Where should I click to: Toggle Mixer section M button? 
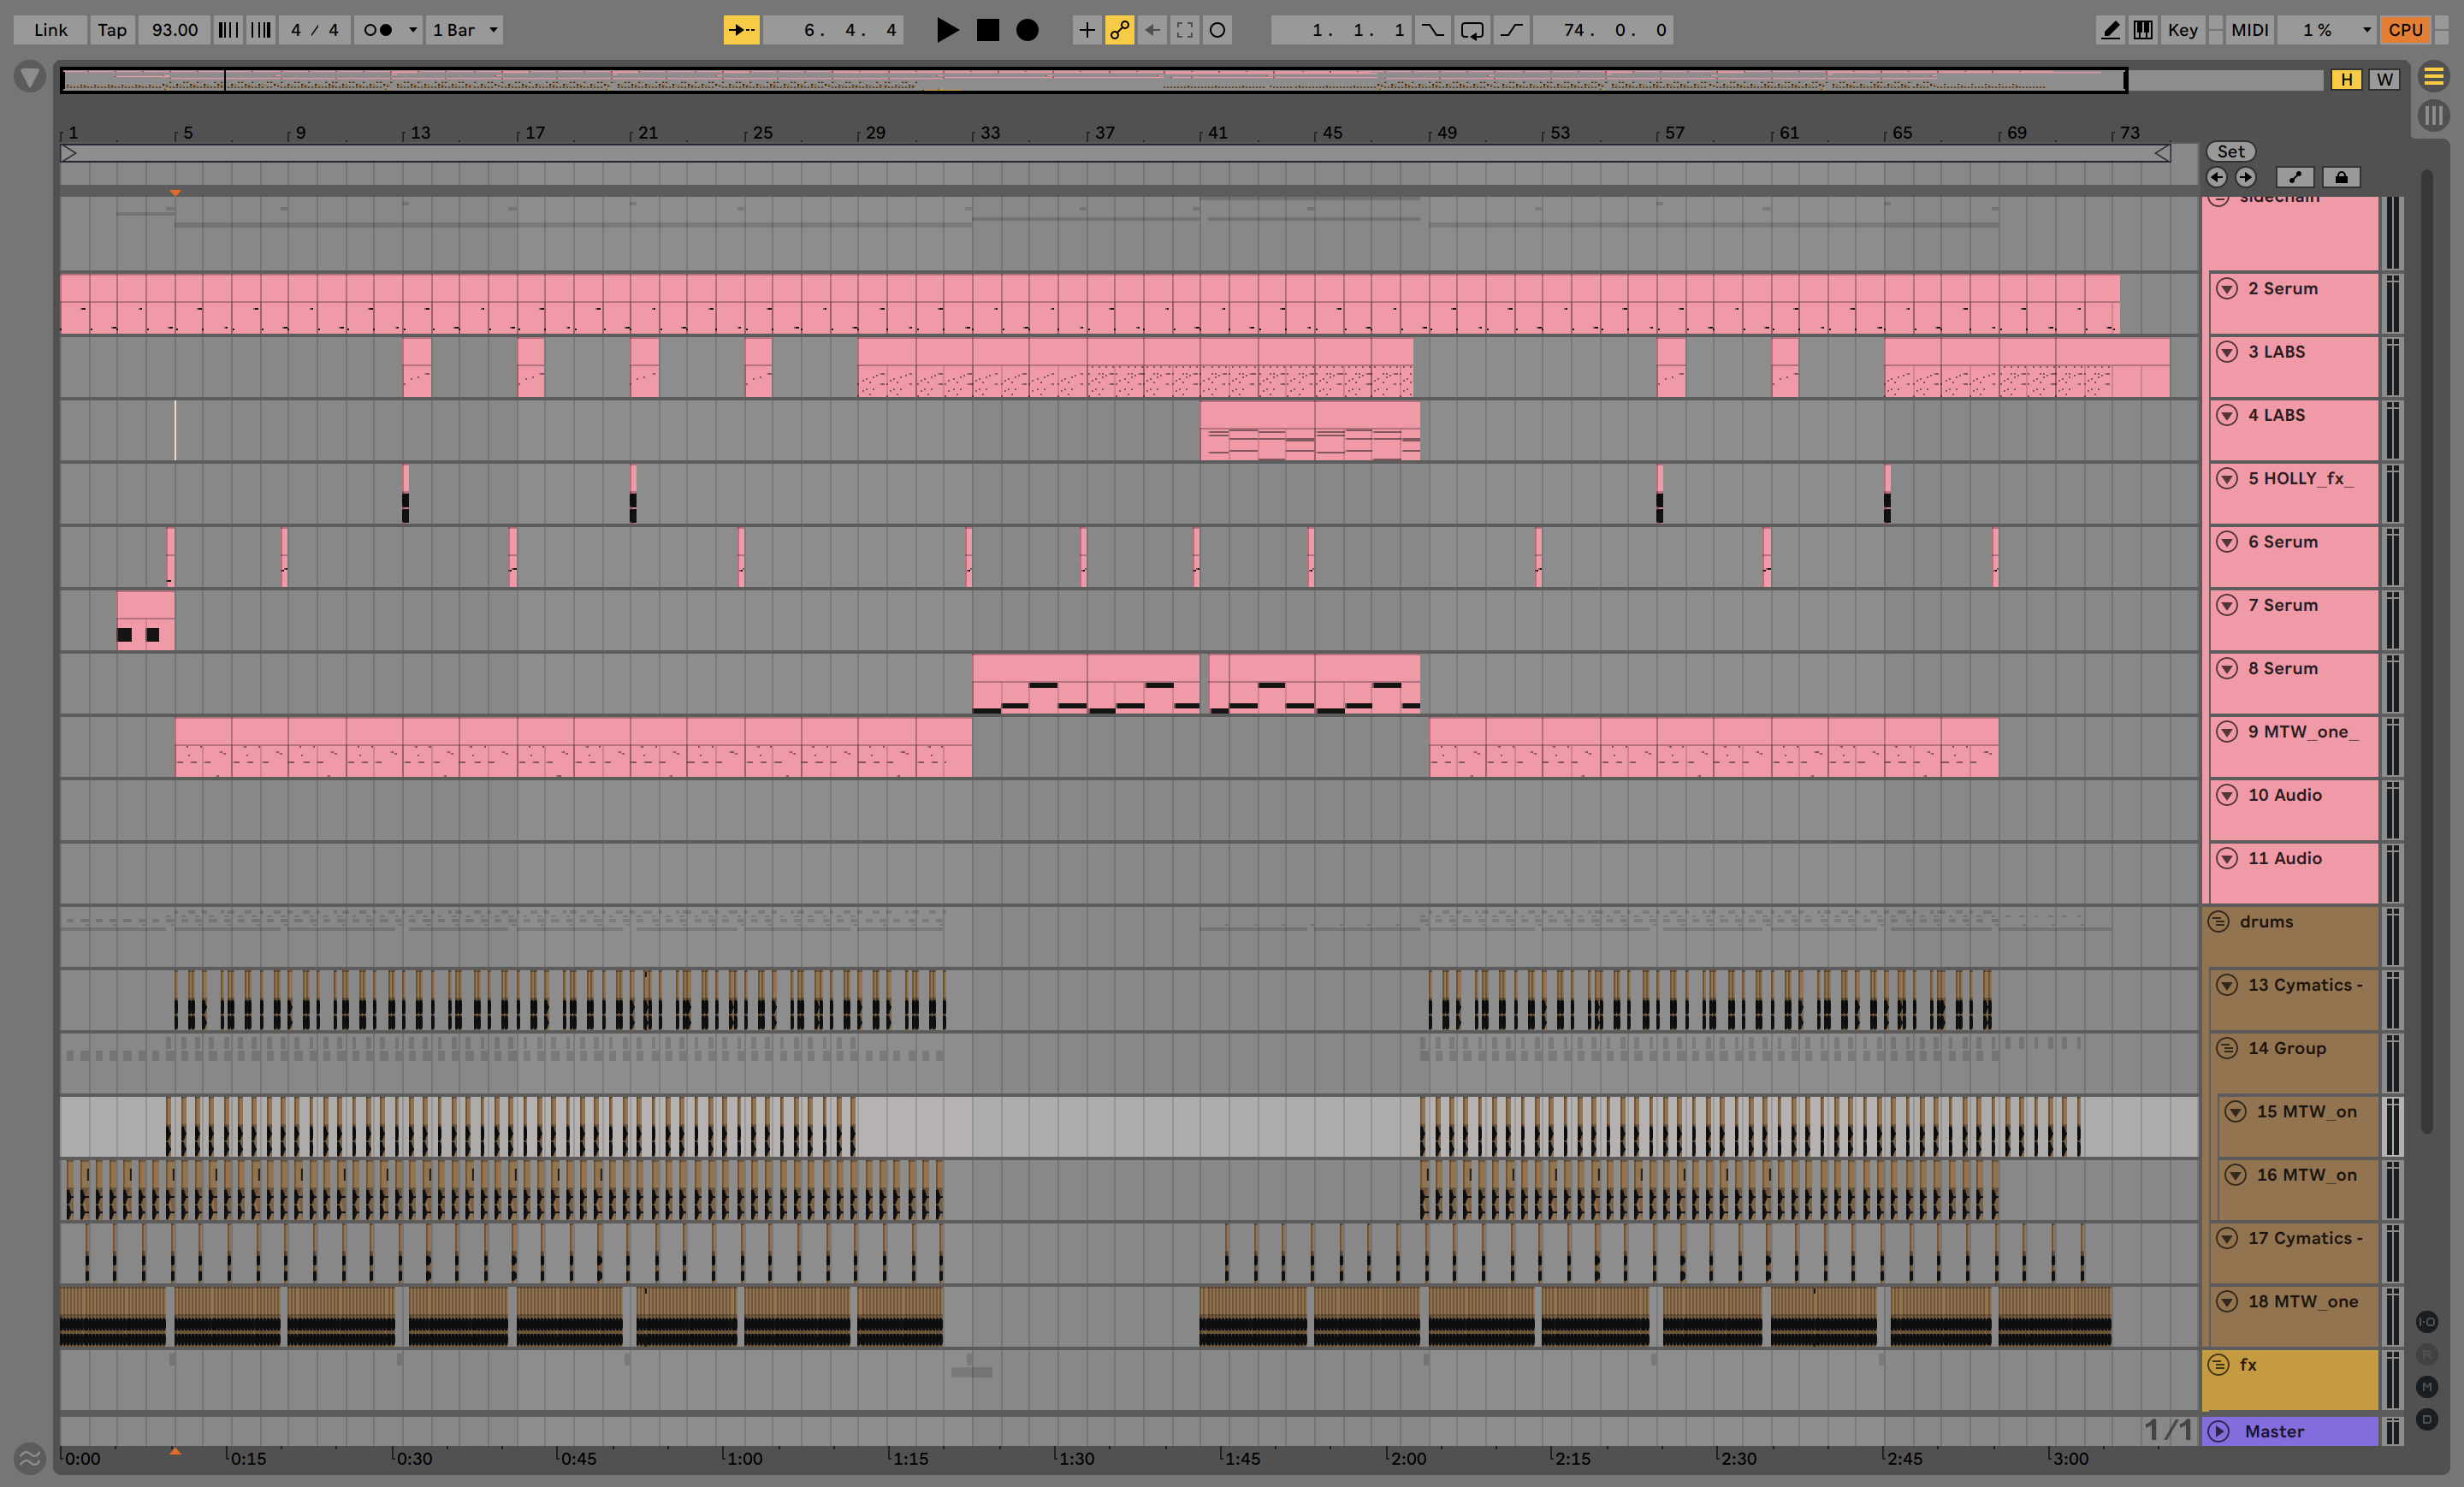point(2427,1386)
